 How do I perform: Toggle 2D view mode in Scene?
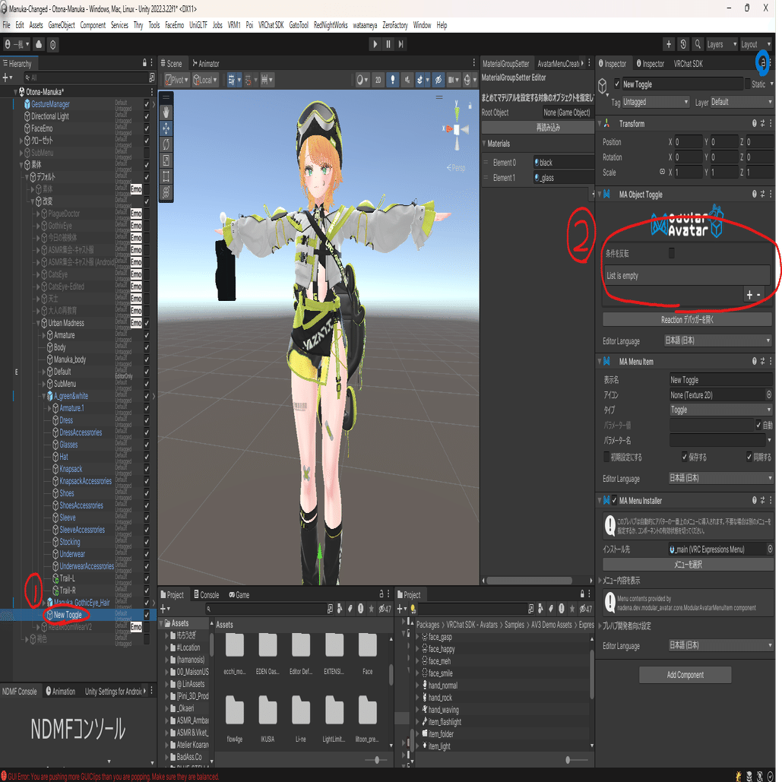pos(378,80)
